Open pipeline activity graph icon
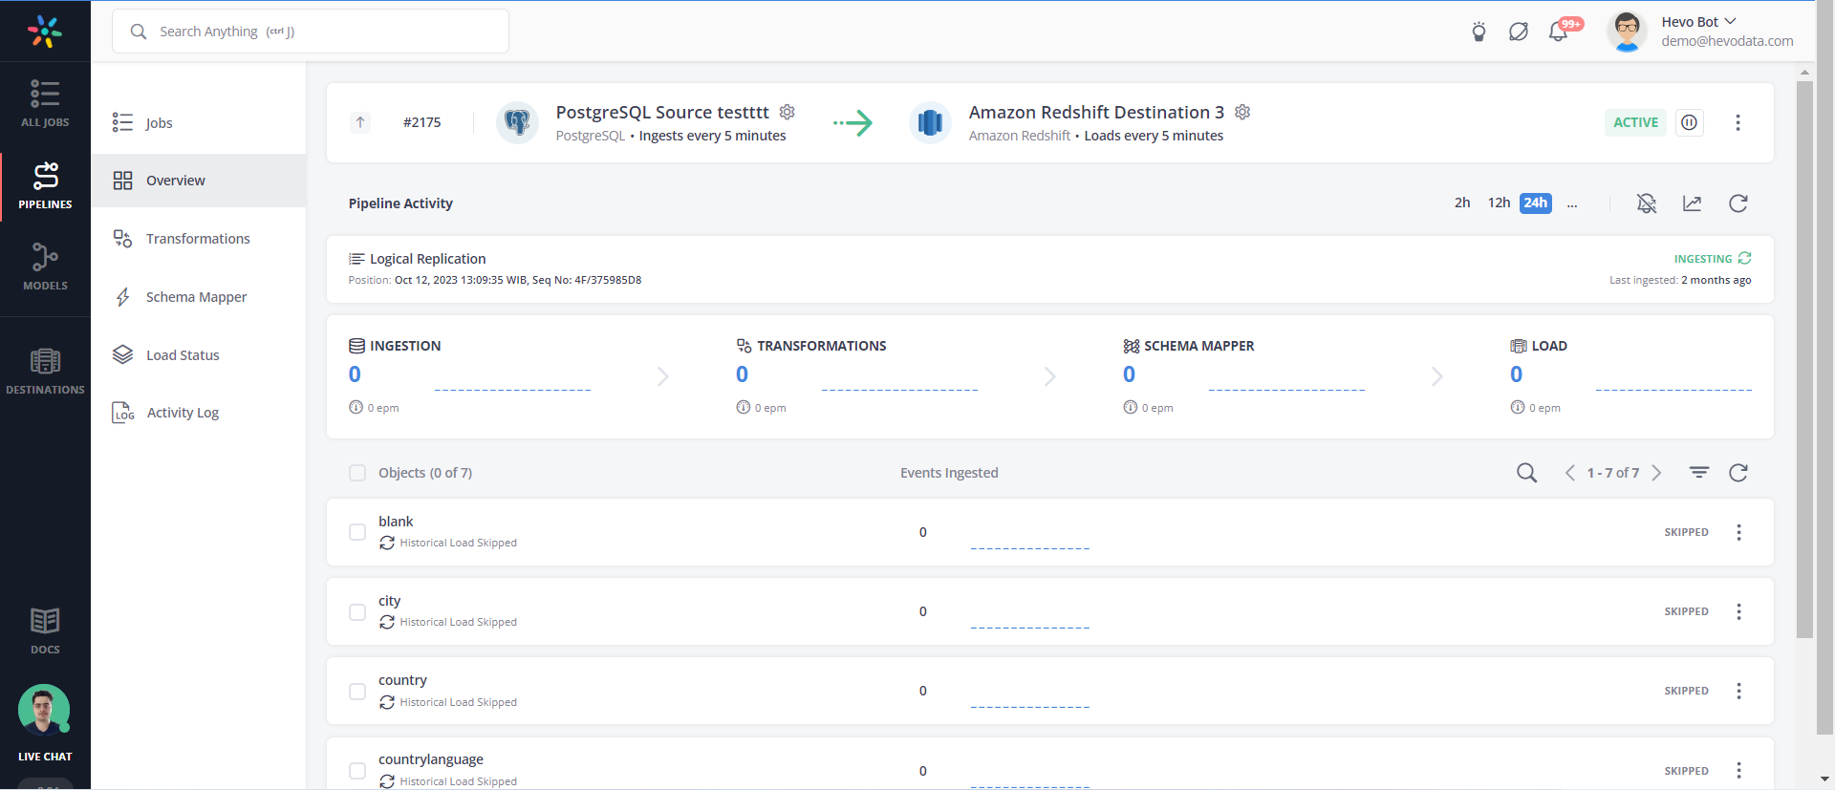The height and width of the screenshot is (790, 1835). click(1693, 203)
